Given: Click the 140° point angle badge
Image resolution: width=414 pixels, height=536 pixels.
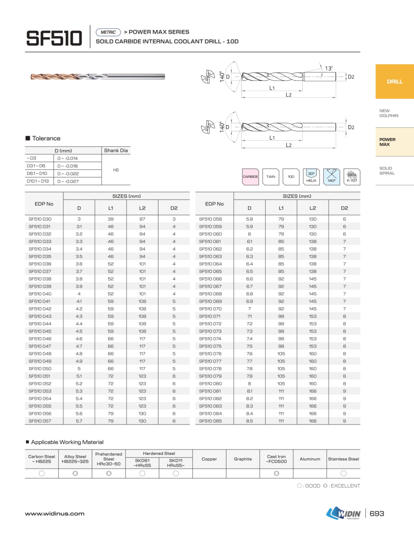Looking at the screenshot, I should [331, 177].
